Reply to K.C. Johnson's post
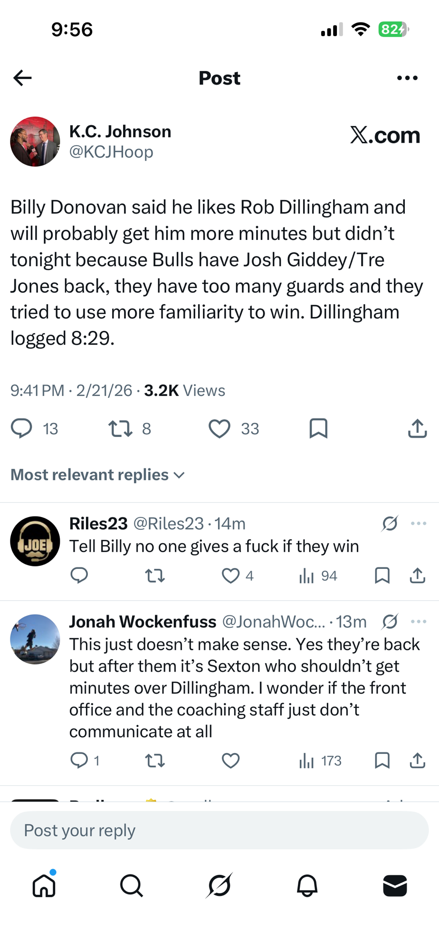The height and width of the screenshot is (952, 439). click(x=21, y=428)
